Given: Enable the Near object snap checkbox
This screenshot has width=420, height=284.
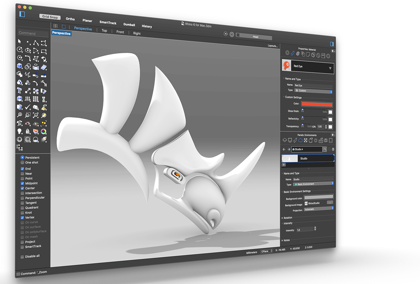Looking at the screenshot, I should click(22, 174).
